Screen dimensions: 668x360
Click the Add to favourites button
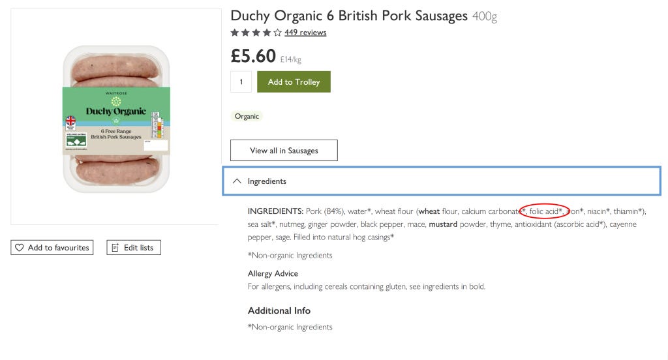point(52,248)
